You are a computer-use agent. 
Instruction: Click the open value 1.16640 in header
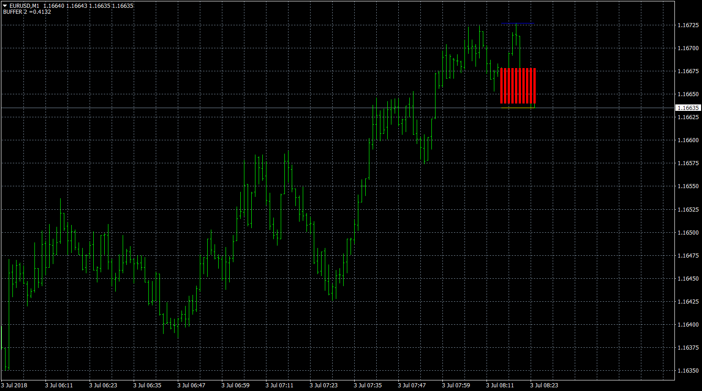coord(54,6)
